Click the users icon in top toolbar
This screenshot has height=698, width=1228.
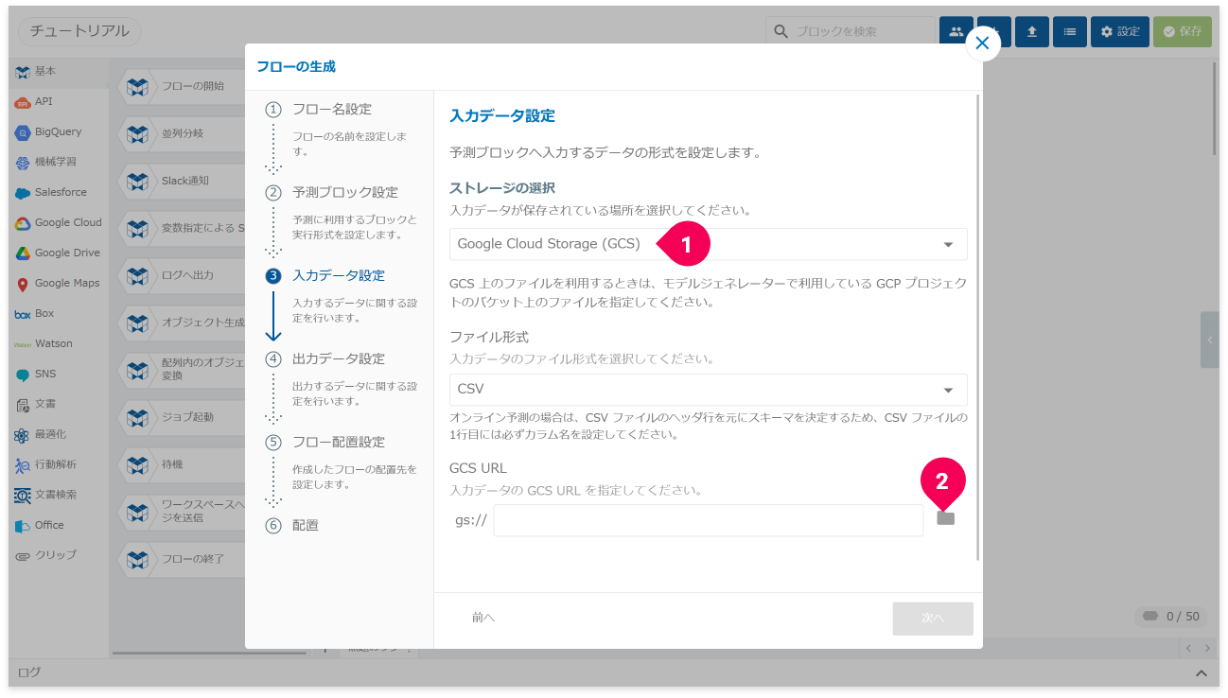point(956,31)
